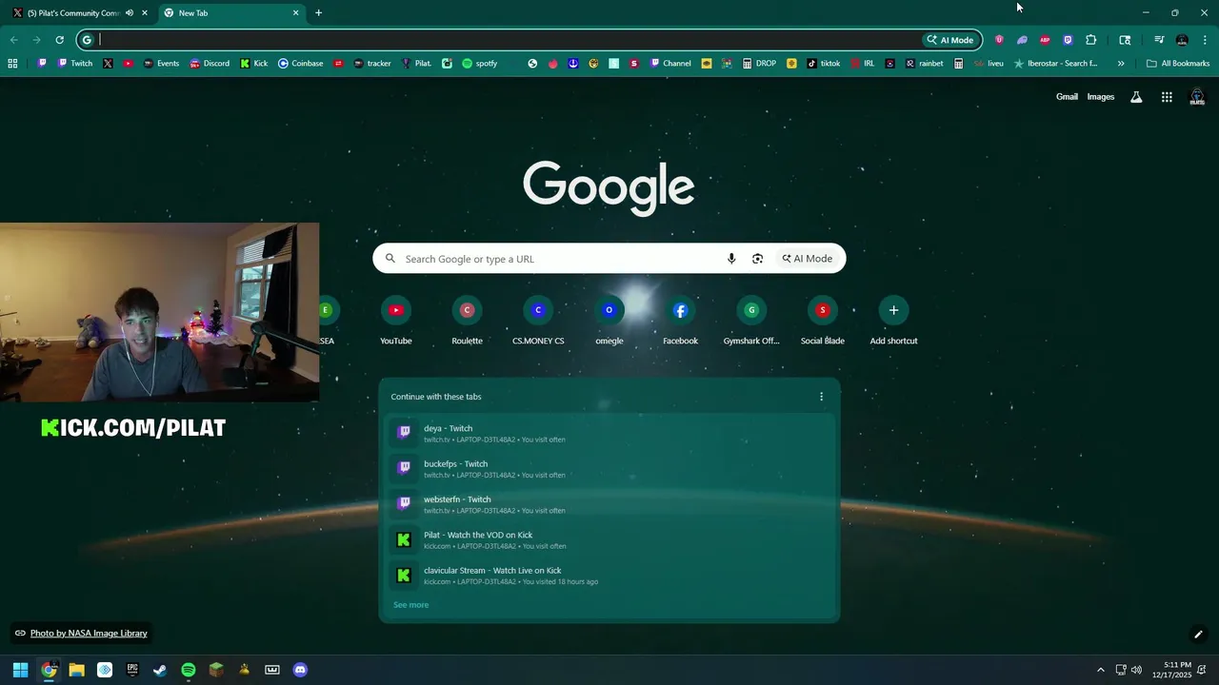This screenshot has height=685, width=1219.
Task: Open websterfn - Twitch recent tab
Action: point(609,504)
